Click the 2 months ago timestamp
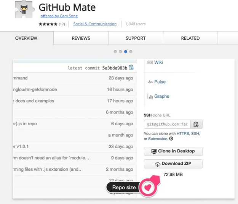Screen dimensions: 238x204 pyautogui.click(x=120, y=169)
